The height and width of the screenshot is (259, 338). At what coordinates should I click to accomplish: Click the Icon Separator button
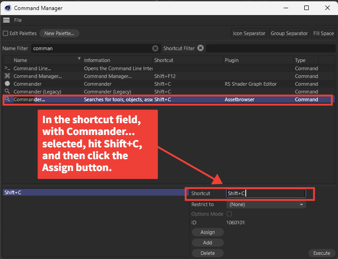coord(249,33)
